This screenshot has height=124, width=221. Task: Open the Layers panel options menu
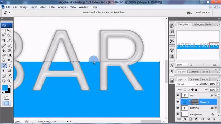(x=219, y=80)
